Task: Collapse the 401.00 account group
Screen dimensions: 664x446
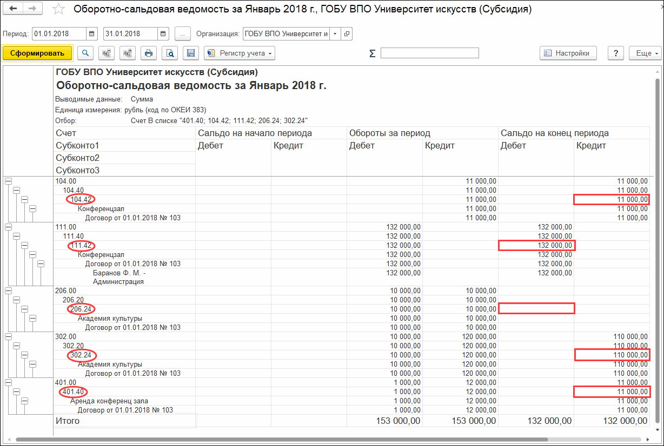Action: (8, 382)
